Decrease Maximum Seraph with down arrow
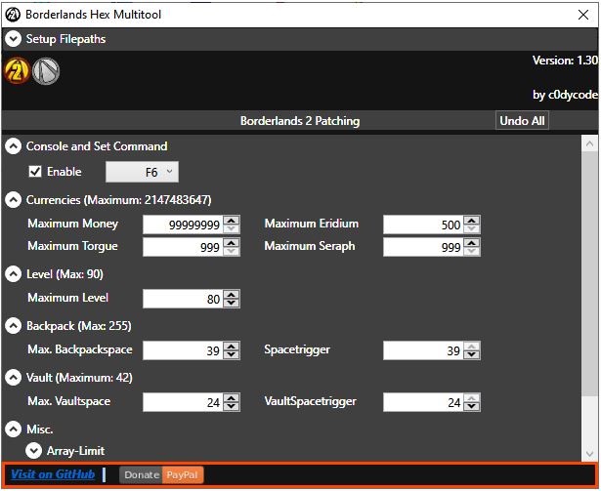This screenshot has width=601, height=491. pos(471,251)
